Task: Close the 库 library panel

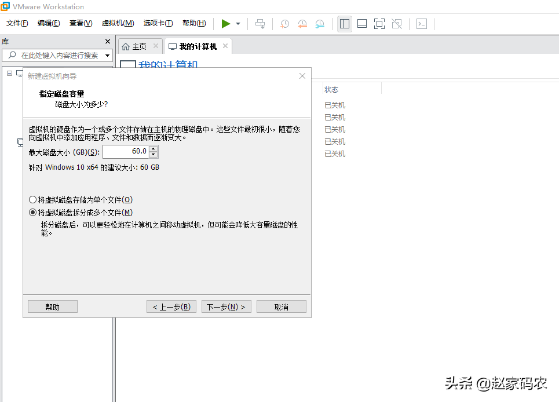Action: [108, 41]
